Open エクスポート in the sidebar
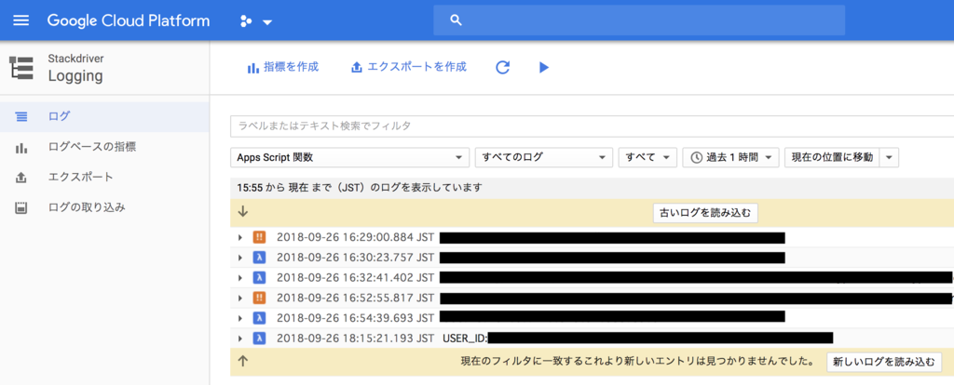Viewport: 954px width, 385px height. point(104,178)
